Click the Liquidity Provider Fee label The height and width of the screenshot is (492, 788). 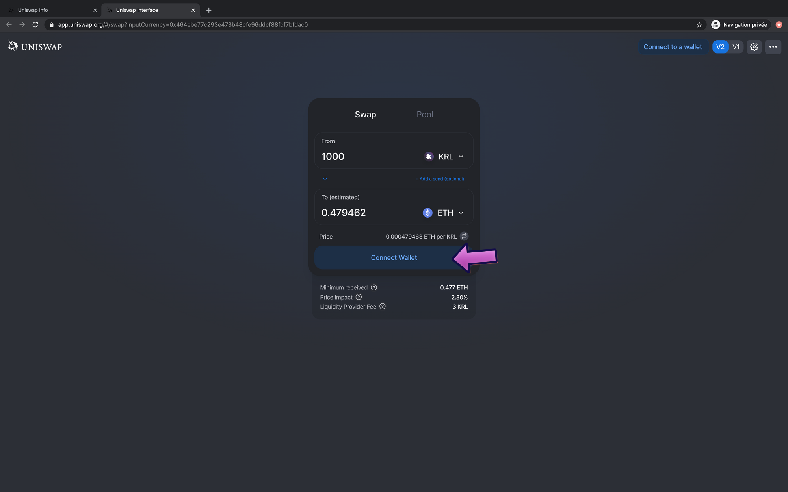point(348,307)
